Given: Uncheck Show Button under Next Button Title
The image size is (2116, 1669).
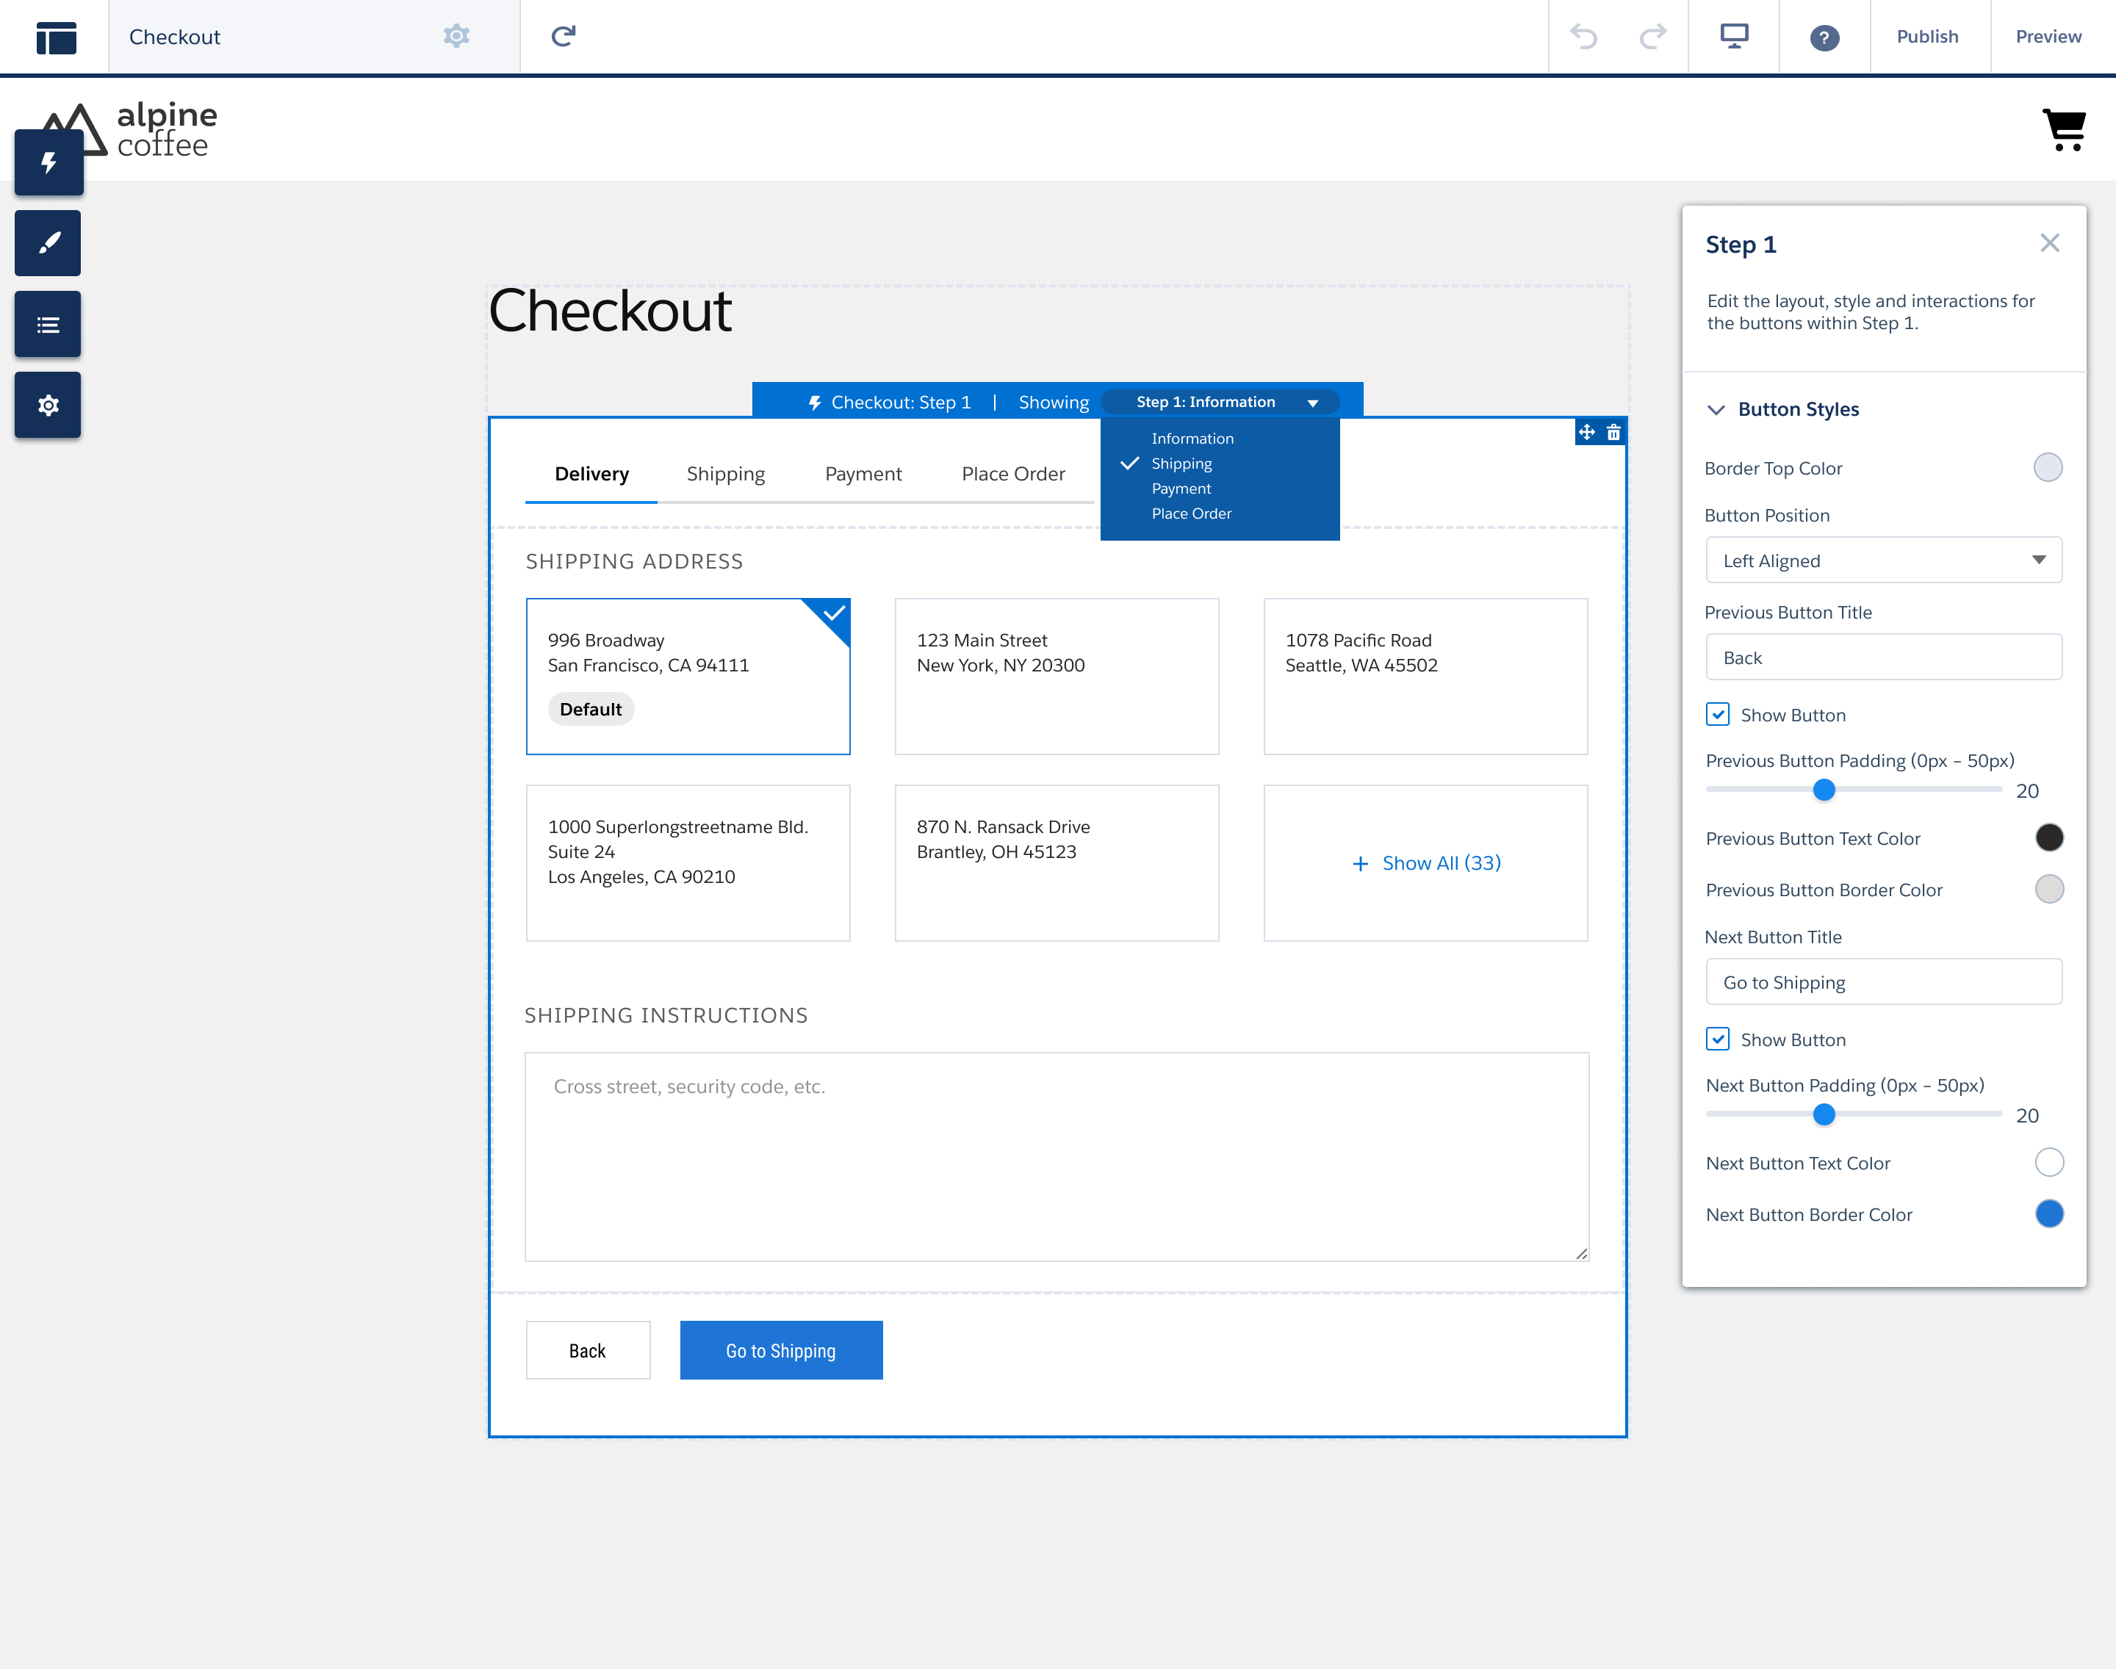Looking at the screenshot, I should (x=1717, y=1039).
